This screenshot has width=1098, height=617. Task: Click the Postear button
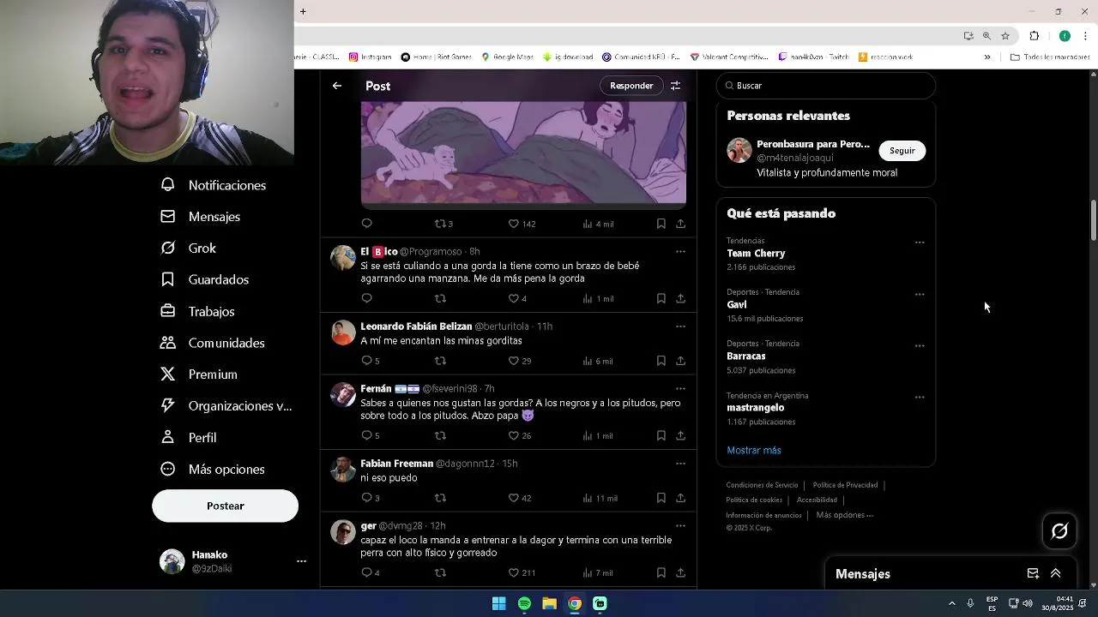tap(225, 506)
